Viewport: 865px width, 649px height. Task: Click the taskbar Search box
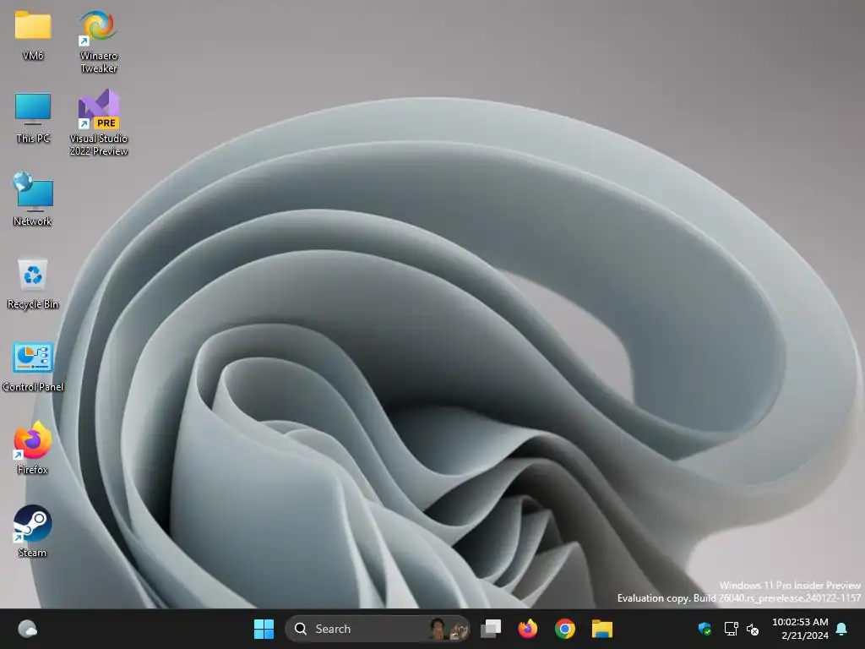click(378, 629)
